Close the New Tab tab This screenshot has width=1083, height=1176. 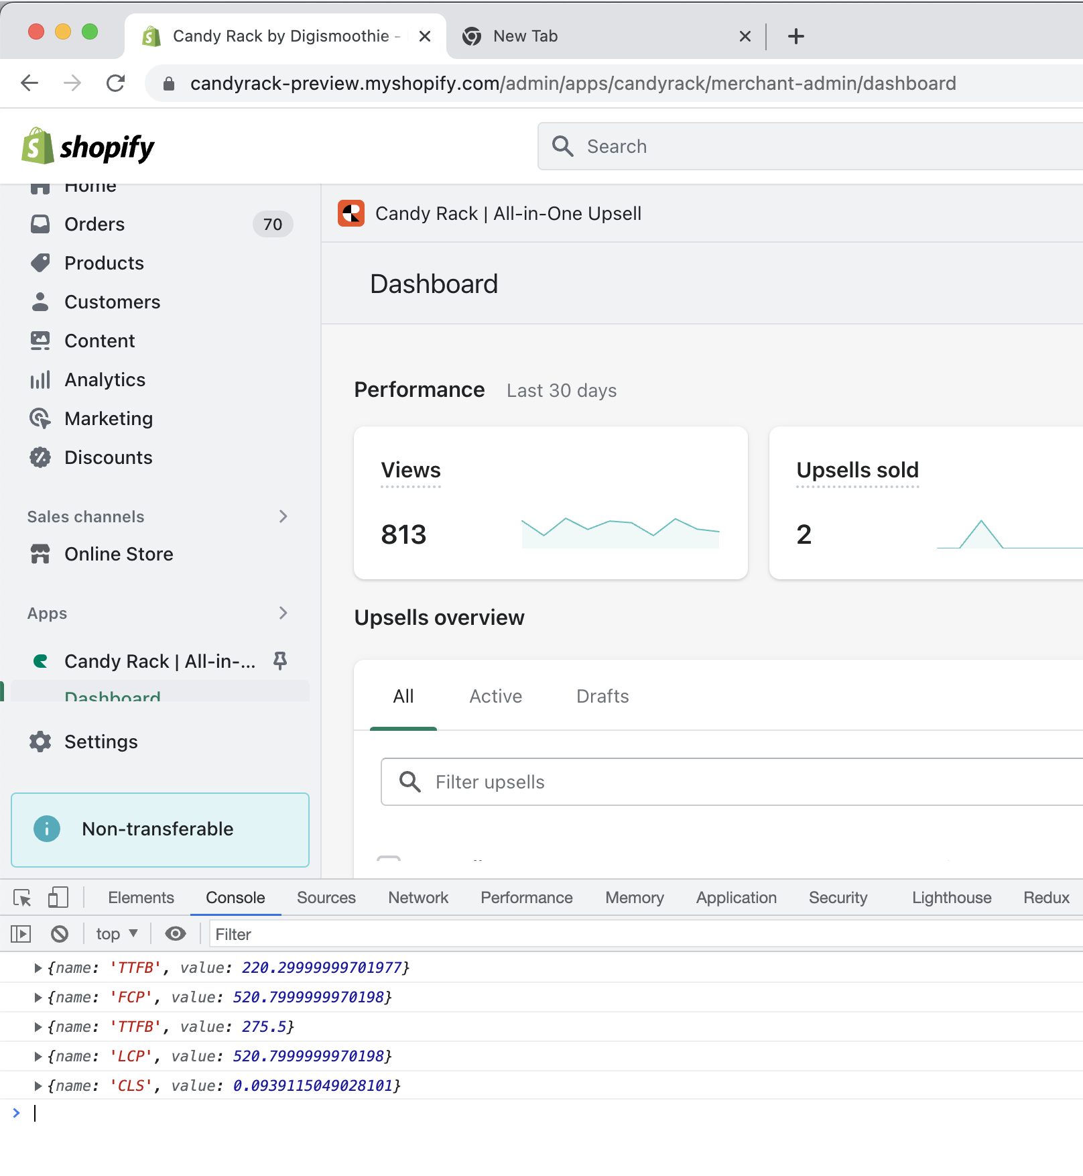745,36
